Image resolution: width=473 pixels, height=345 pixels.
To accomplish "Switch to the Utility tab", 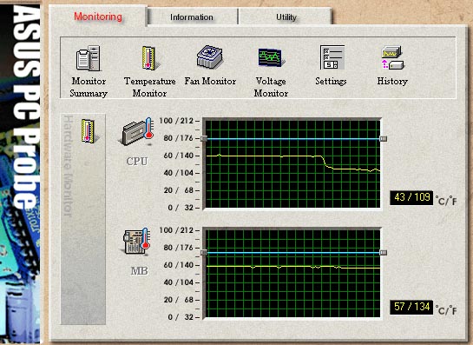I will coord(286,17).
